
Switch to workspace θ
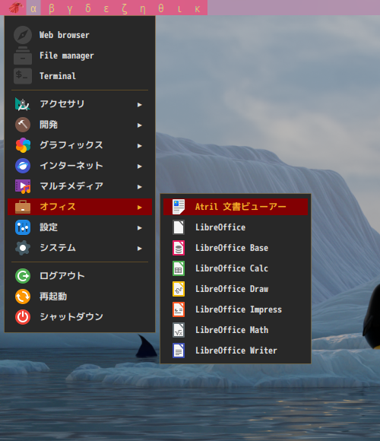pyautogui.click(x=161, y=8)
